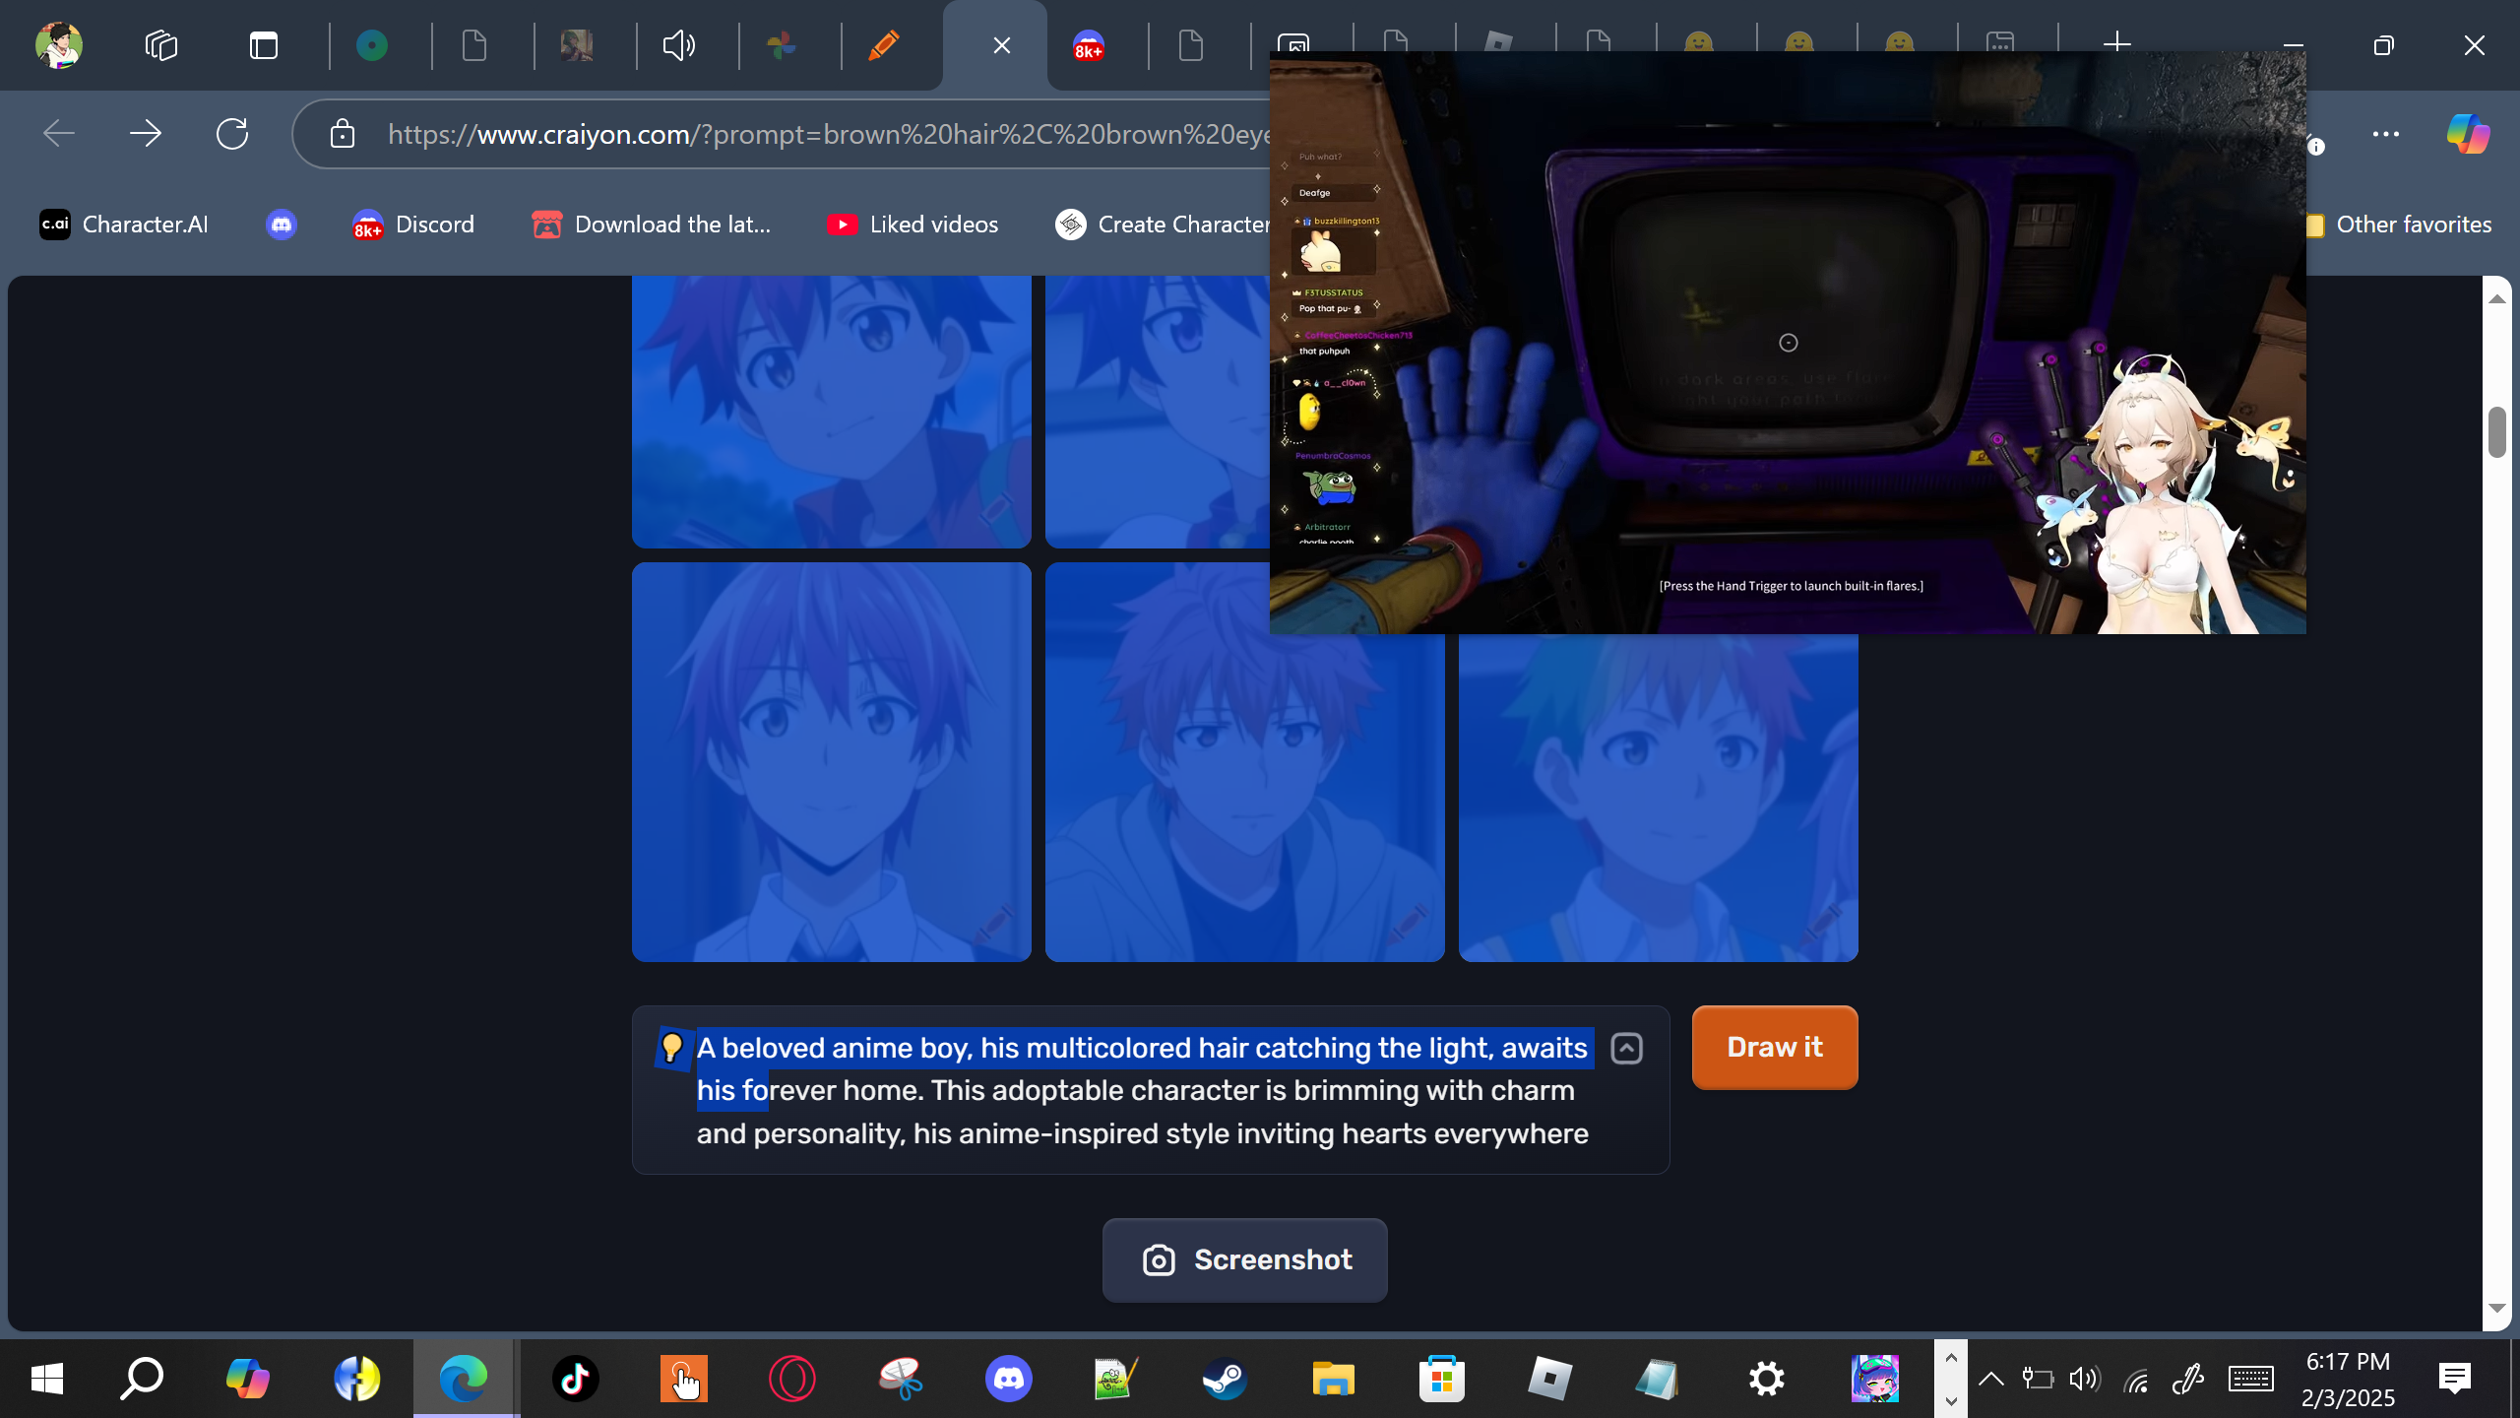The height and width of the screenshot is (1418, 2520).
Task: Open the unlabeled Discord icon favorite
Action: [x=282, y=225]
